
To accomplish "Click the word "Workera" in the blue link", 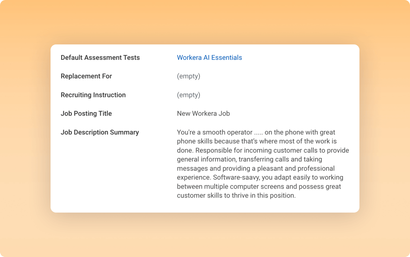I will click(189, 58).
